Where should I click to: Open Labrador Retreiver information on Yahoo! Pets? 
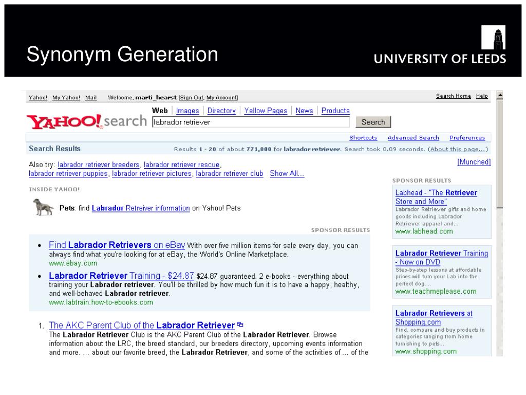pos(141,208)
